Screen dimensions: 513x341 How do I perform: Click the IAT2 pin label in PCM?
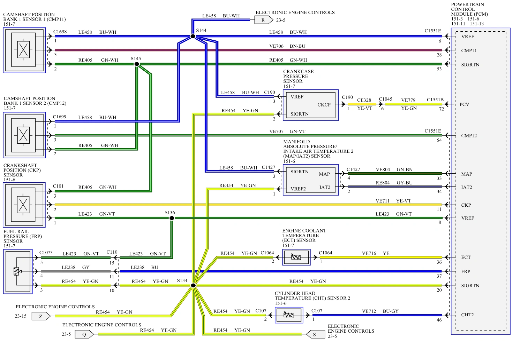(467, 187)
